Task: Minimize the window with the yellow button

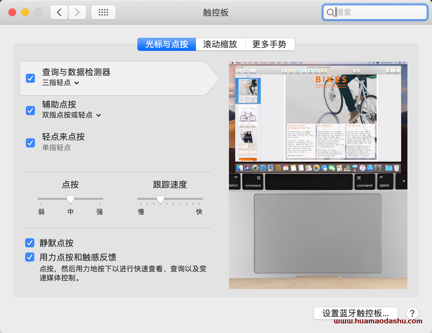Action: point(25,12)
